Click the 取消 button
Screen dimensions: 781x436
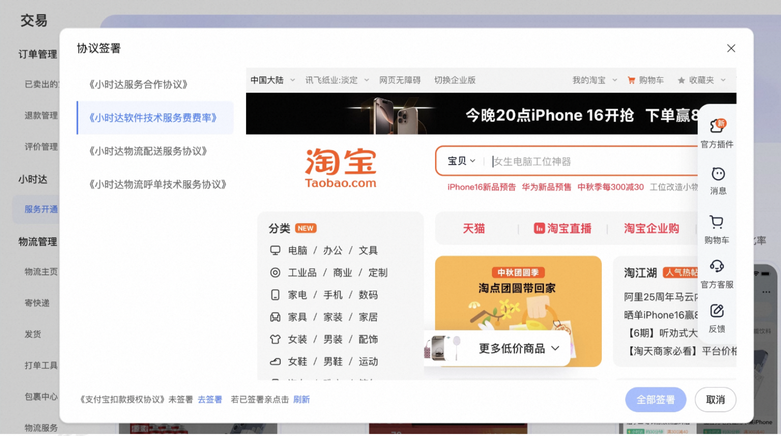pos(715,400)
